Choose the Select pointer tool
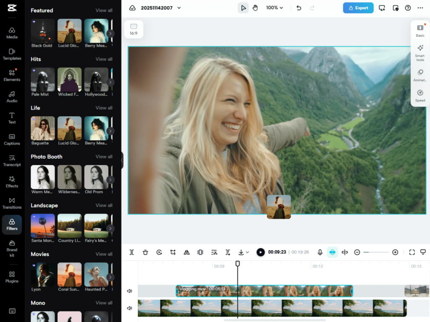This screenshot has width=430, height=322. click(243, 8)
